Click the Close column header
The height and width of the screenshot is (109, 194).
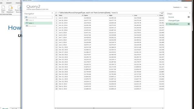161,15
